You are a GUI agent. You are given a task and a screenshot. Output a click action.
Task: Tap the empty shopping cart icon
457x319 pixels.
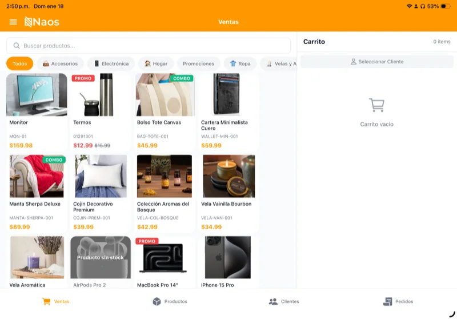376,105
